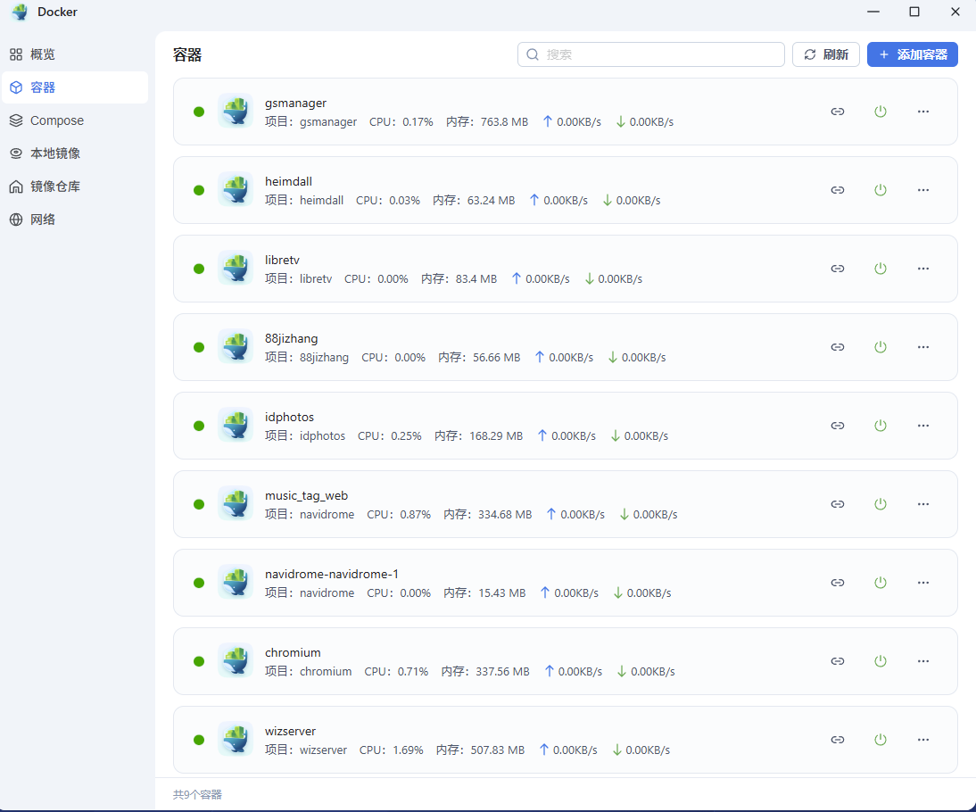Open link icon for navidrome-navidrome-1 container
This screenshot has height=812, width=976.
point(837,582)
